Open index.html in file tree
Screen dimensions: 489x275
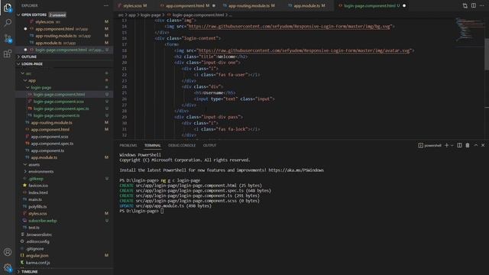click(38, 192)
